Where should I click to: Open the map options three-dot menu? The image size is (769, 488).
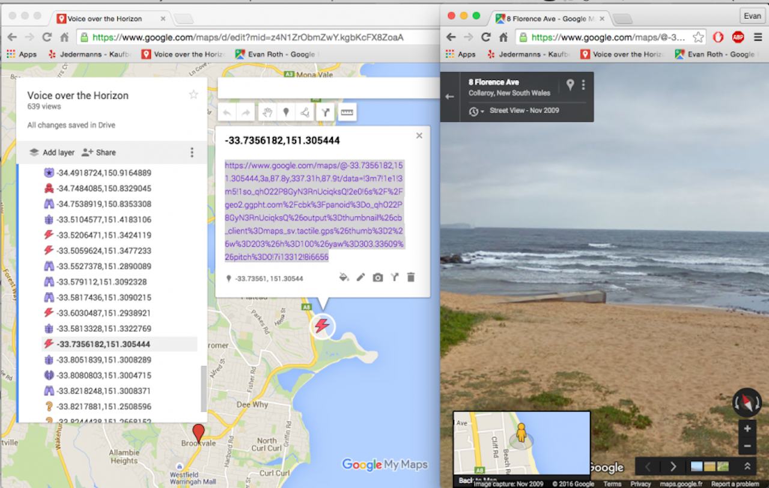point(192,153)
